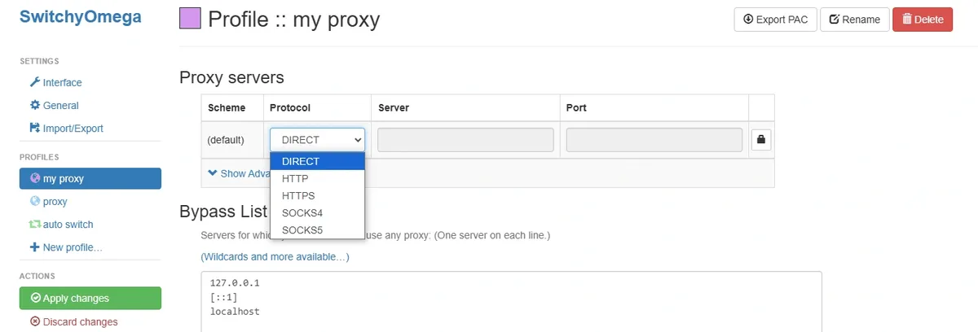Click the edit icon in Rename button
The height and width of the screenshot is (332, 978).
tap(835, 20)
